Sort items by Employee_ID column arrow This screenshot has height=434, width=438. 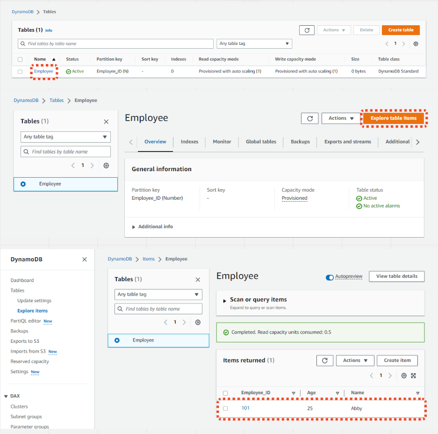pyautogui.click(x=294, y=393)
